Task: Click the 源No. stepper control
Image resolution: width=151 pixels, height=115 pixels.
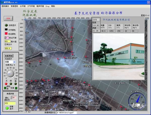Action: 11,97
